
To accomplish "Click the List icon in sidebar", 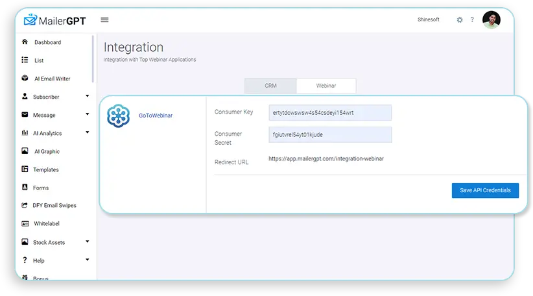I will (25, 60).
